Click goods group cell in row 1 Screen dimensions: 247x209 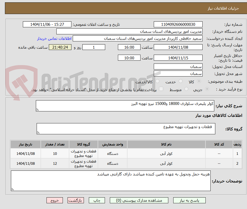click(83, 154)
